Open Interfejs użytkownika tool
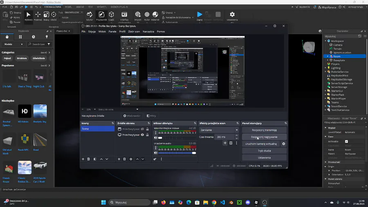This screenshot has height=207, width=368. click(124, 16)
